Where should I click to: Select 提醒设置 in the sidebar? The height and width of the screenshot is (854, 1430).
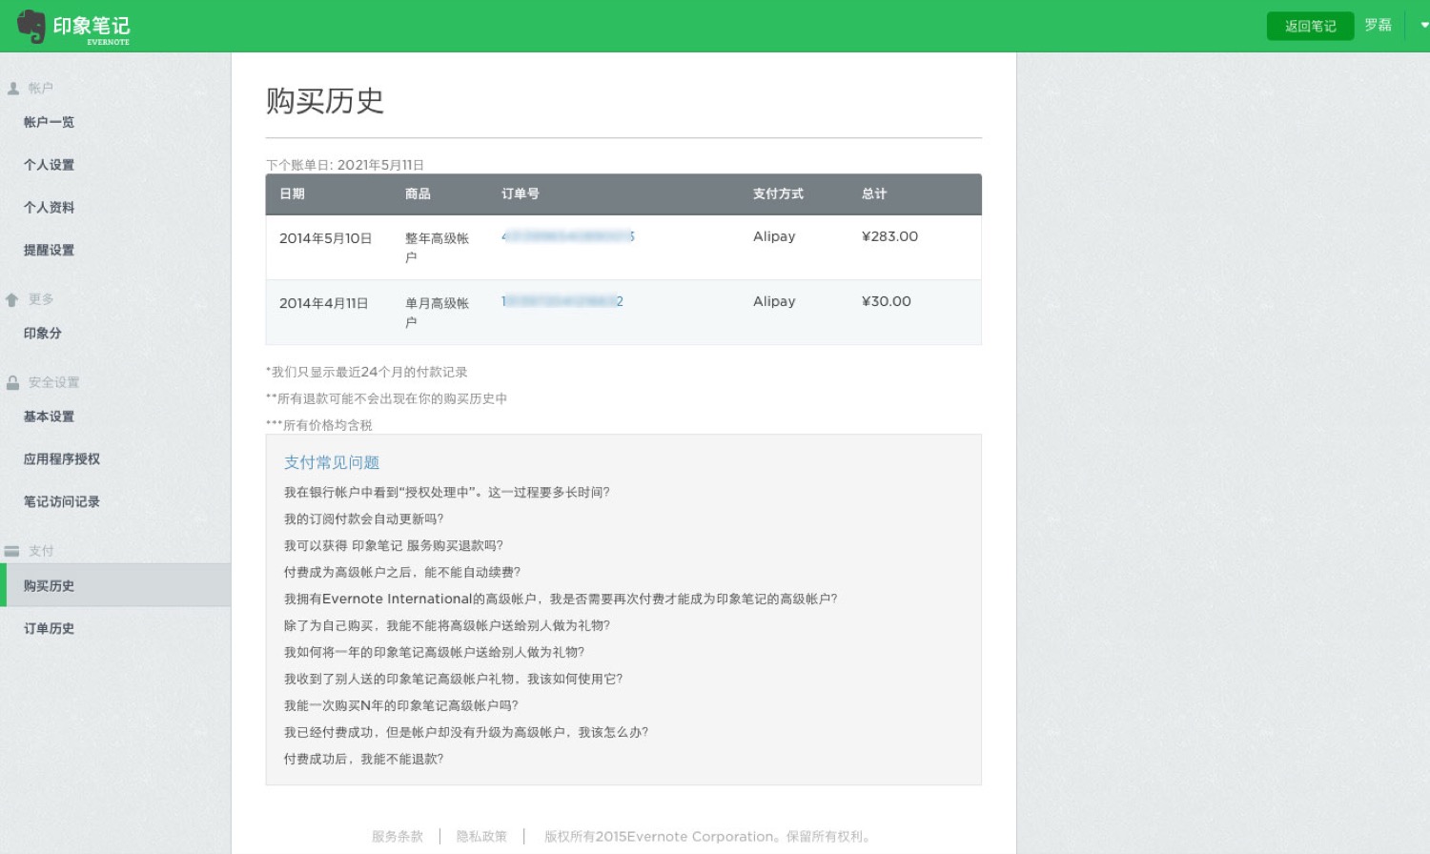click(x=49, y=250)
